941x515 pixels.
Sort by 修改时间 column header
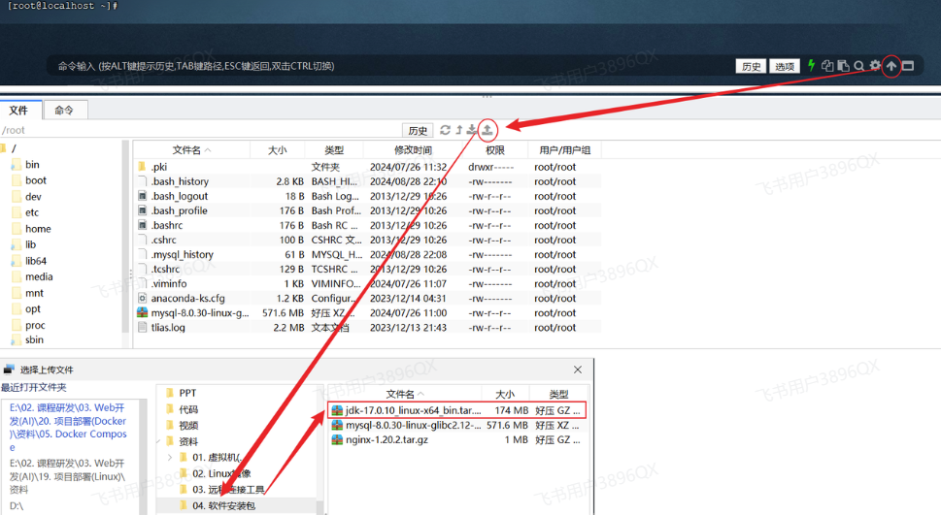tap(414, 150)
